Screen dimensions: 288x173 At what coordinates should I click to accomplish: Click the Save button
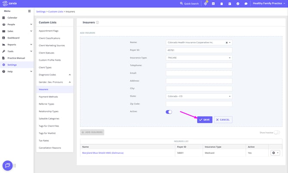pyautogui.click(x=205, y=119)
